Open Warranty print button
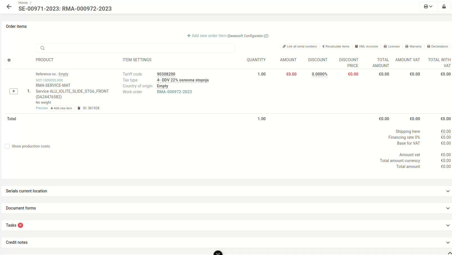Image resolution: width=452 pixels, height=255 pixels. click(413, 47)
